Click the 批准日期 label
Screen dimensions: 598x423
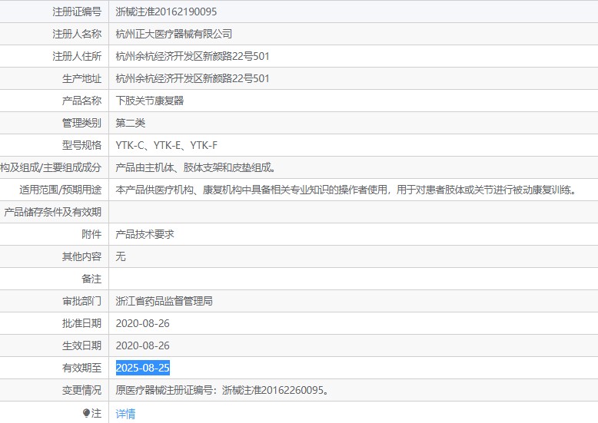pyautogui.click(x=82, y=323)
